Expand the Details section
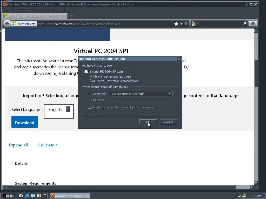The image size is (266, 199). pyautogui.click(x=18, y=163)
